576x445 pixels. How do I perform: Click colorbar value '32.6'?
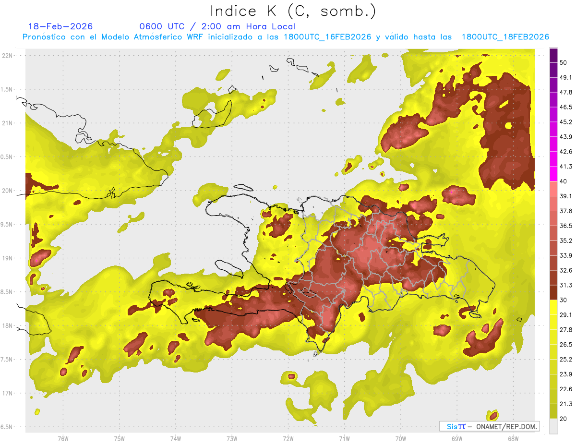566,270
